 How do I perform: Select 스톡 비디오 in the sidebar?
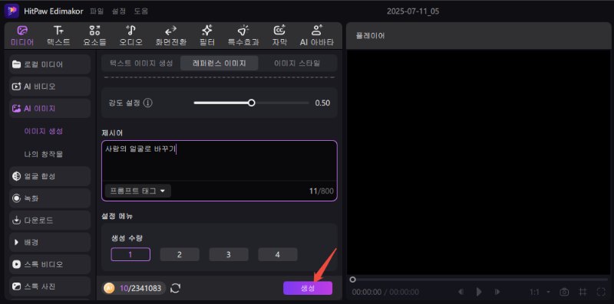point(50,264)
